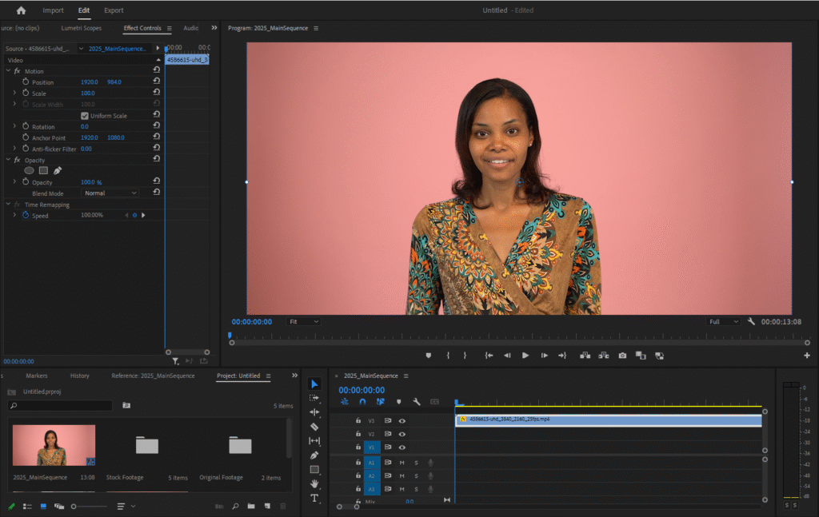Reset the Rotation parameter
Viewport: 819px width, 517px height.
tap(156, 125)
